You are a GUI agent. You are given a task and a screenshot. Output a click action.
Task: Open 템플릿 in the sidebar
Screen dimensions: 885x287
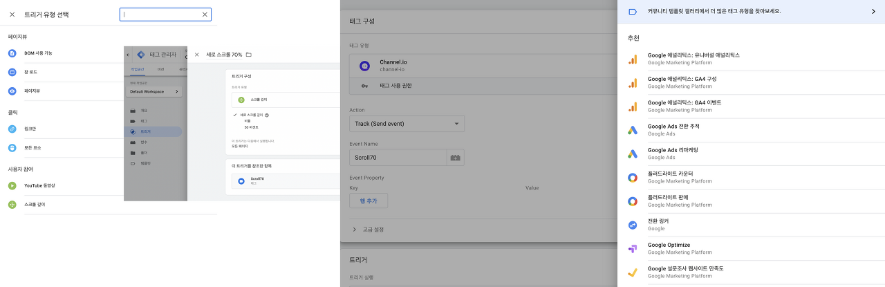145,163
